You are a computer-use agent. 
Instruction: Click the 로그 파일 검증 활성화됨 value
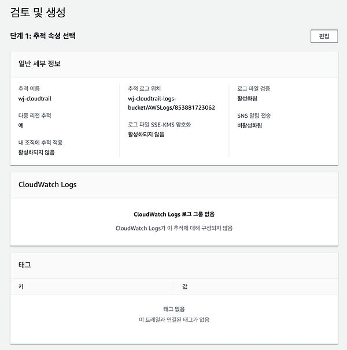coord(247,98)
